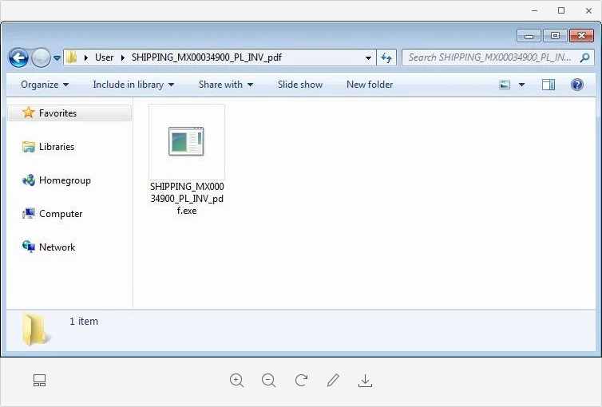Click the greyed-out Forward navigation button
The image size is (602, 407).
click(41, 58)
